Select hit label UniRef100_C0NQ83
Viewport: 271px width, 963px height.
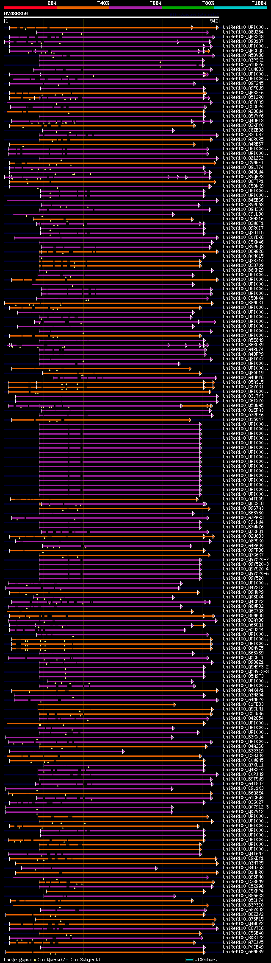pos(243,70)
